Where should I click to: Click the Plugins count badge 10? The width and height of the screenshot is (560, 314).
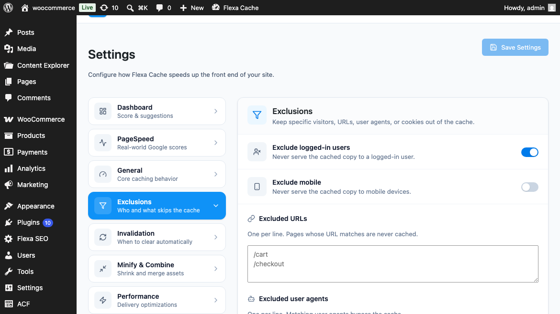[x=47, y=222]
